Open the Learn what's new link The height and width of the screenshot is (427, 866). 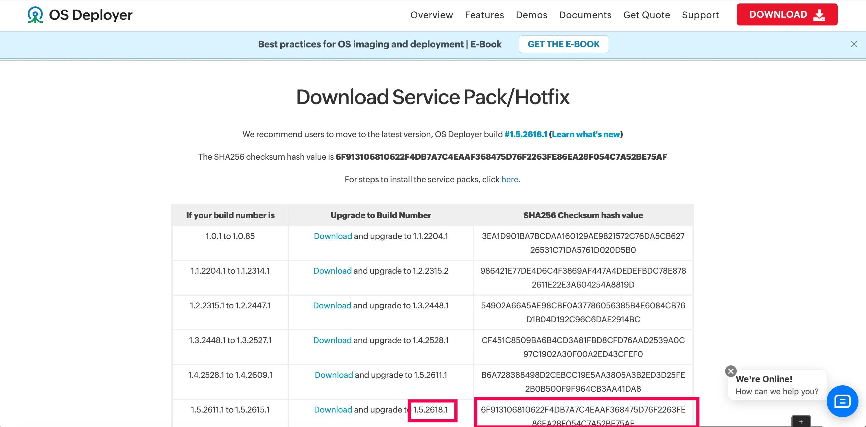tap(586, 134)
